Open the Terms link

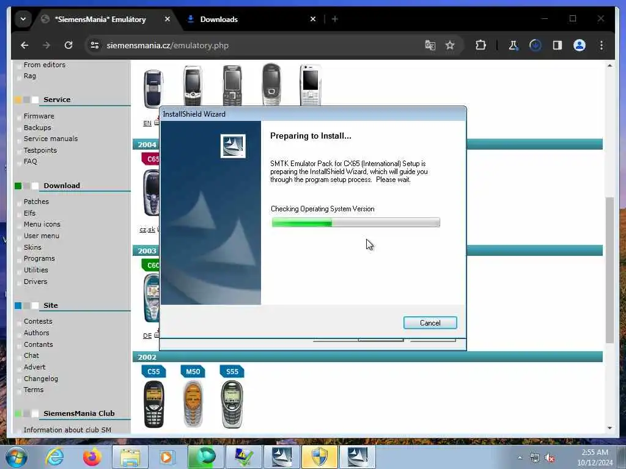click(x=34, y=390)
